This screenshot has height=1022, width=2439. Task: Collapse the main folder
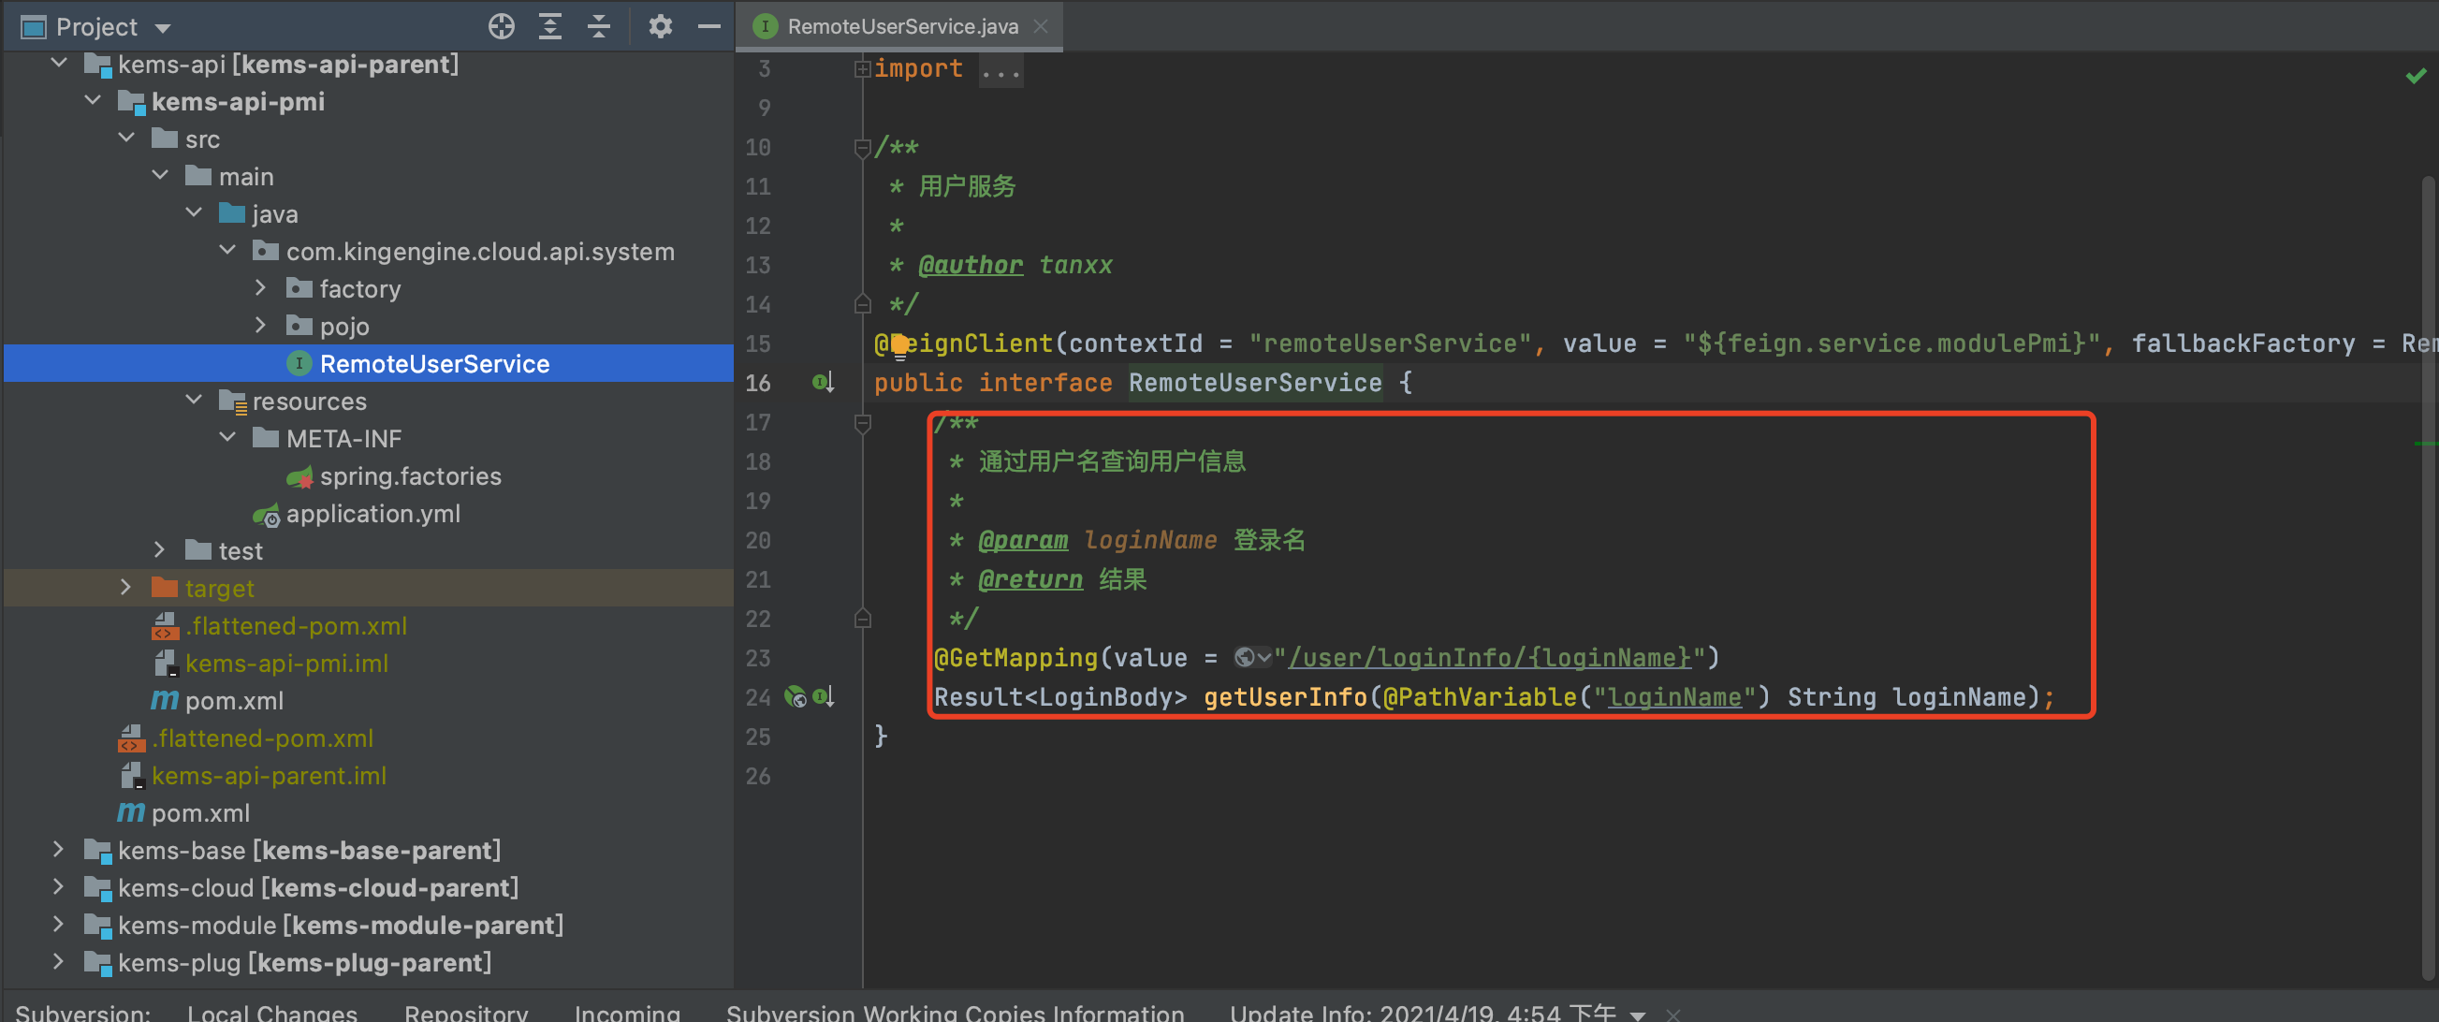160,176
